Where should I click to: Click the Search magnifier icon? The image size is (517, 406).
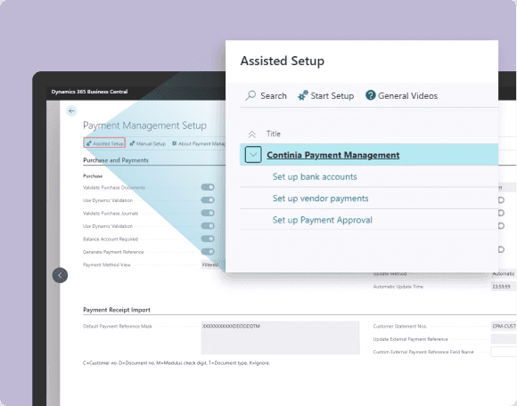tap(250, 95)
